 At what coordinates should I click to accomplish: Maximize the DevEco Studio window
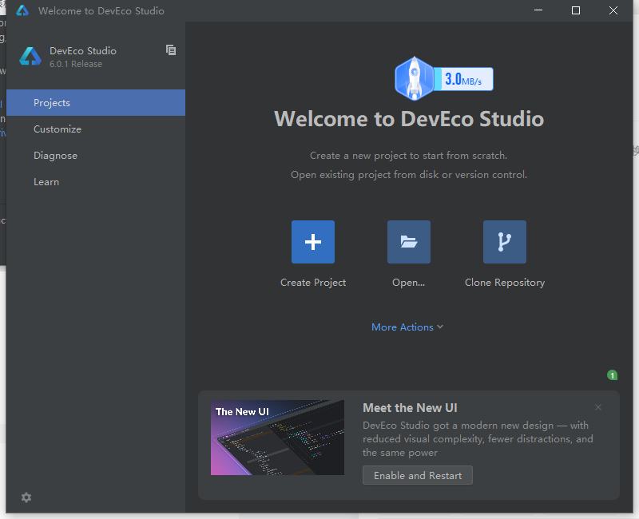click(x=575, y=10)
